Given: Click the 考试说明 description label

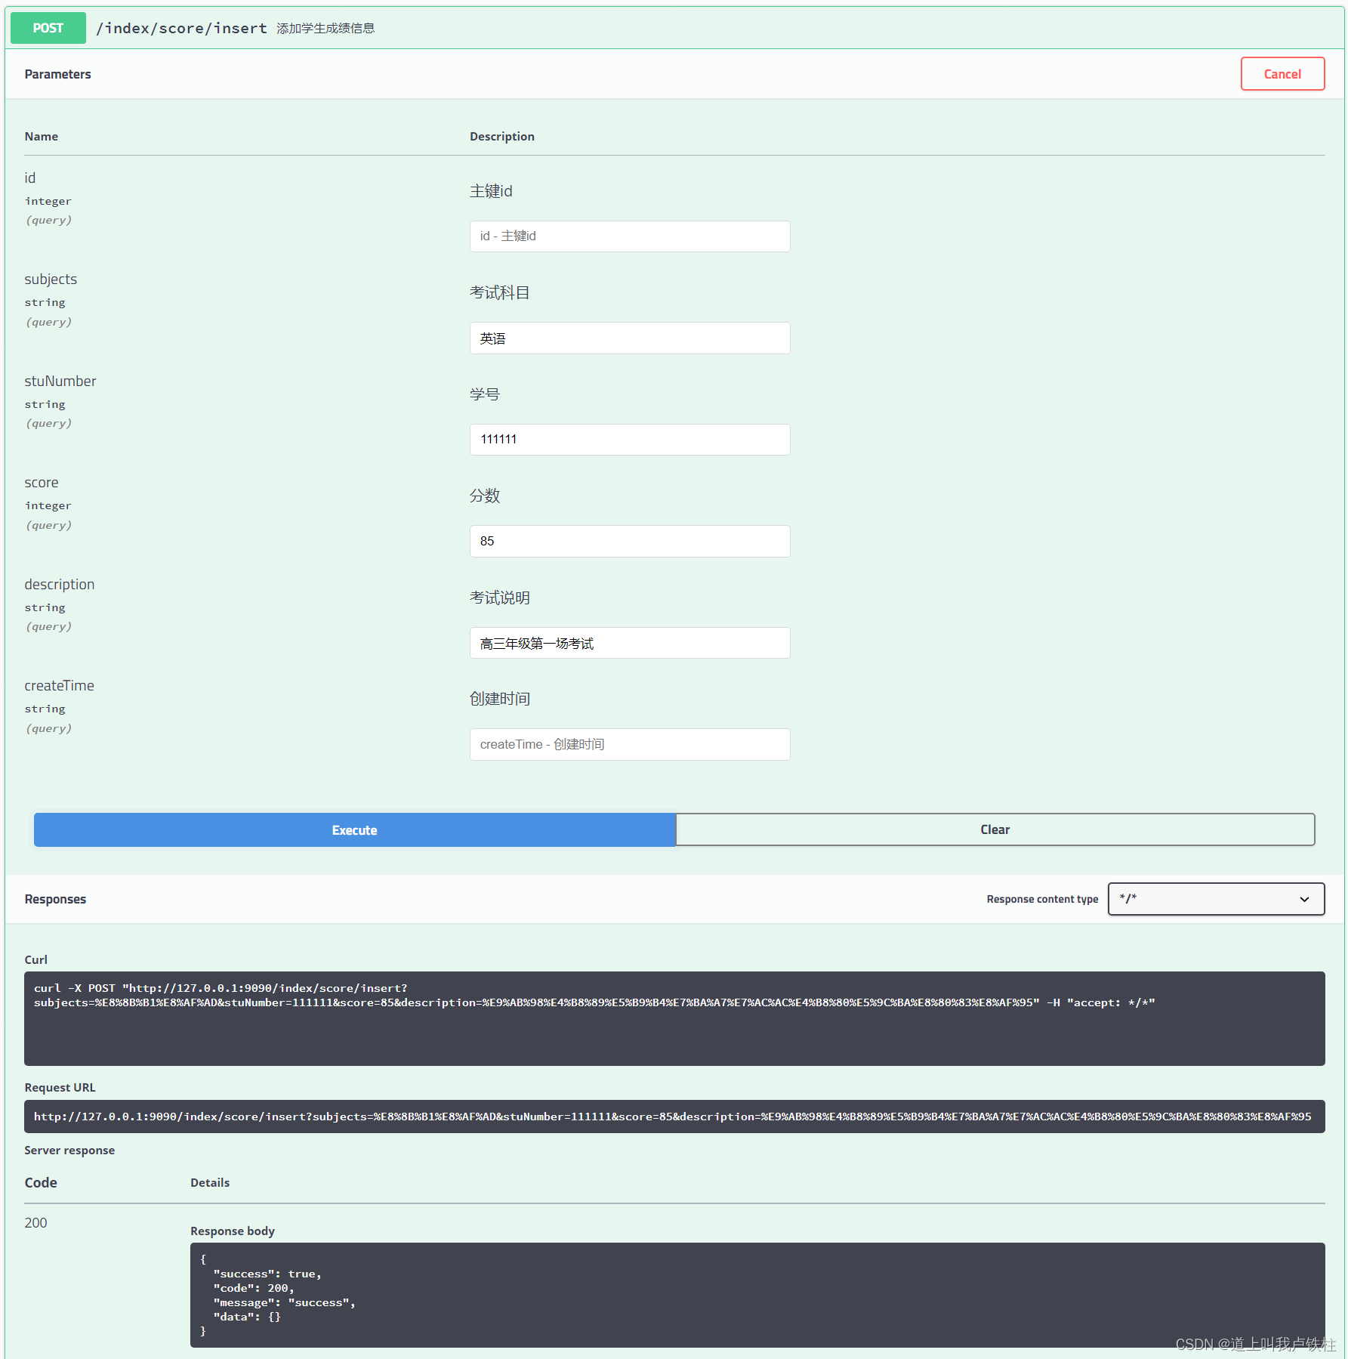Looking at the screenshot, I should point(500,598).
